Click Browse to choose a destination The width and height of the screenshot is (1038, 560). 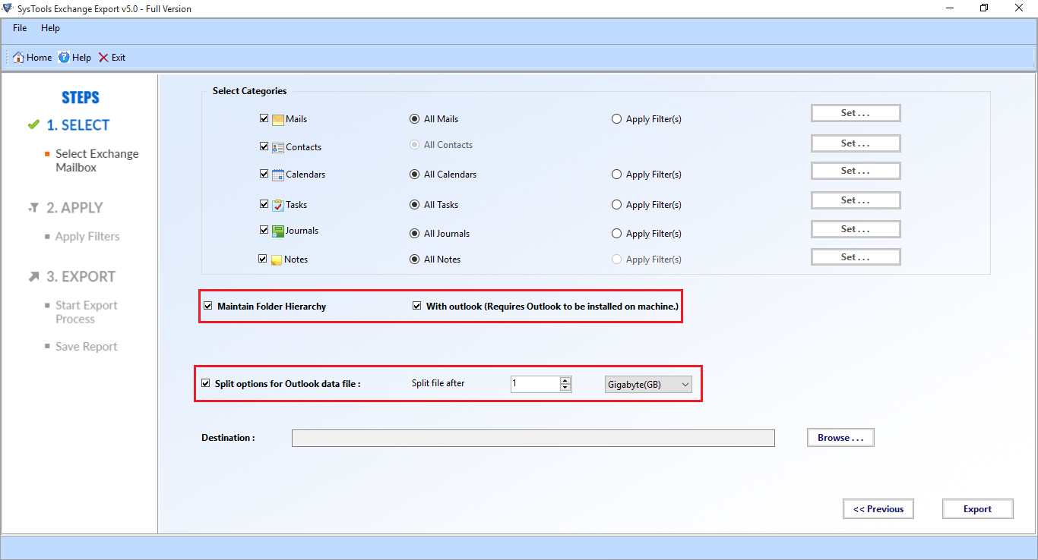(x=840, y=438)
